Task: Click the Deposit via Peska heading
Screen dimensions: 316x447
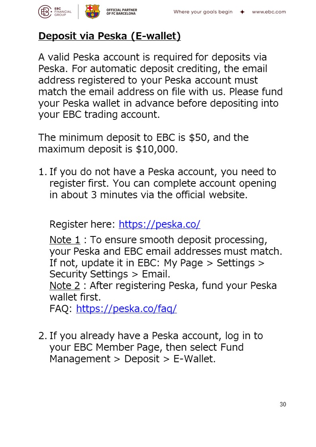Action: (x=110, y=36)
